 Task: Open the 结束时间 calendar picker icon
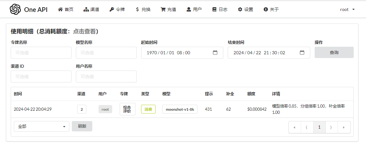(302, 53)
